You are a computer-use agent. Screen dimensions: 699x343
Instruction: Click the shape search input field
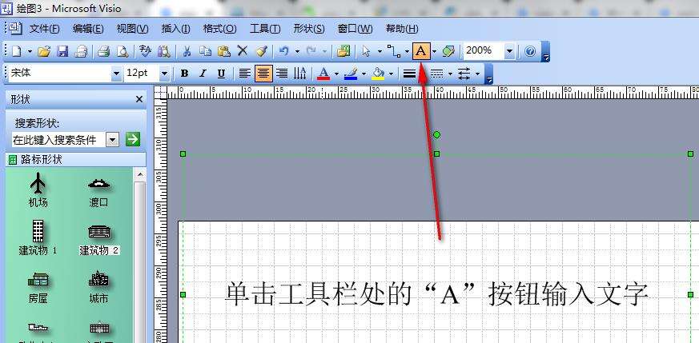click(58, 140)
